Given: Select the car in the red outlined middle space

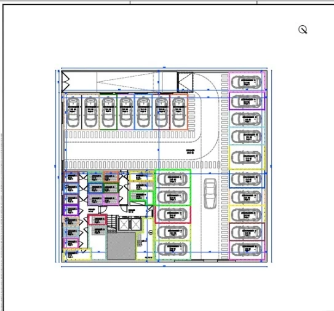Looking at the screenshot, I should (x=173, y=215).
